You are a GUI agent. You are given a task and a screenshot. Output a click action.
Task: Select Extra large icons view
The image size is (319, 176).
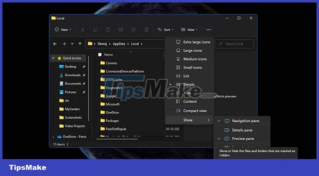(189, 42)
